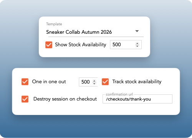Click the confirmation url input field
The width and height of the screenshot is (192, 138).
tap(137, 99)
